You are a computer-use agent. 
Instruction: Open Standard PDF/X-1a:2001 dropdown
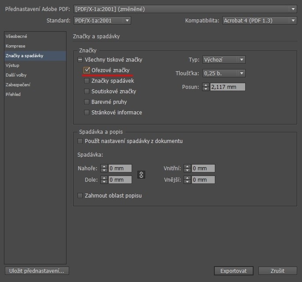tap(102, 21)
